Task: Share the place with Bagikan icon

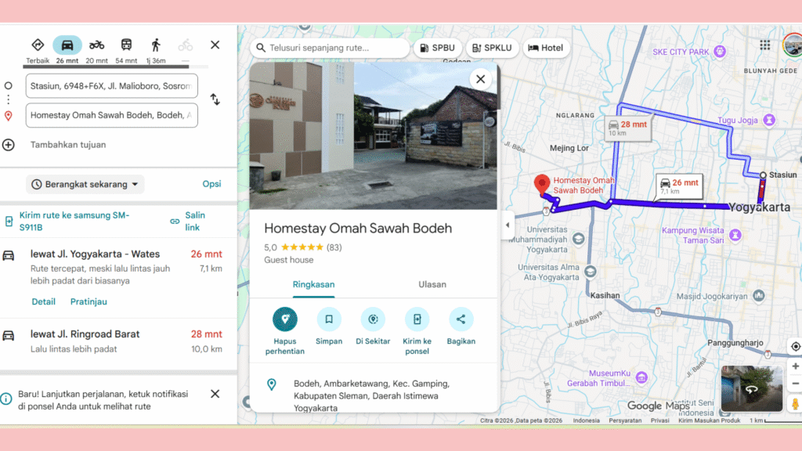Action: coord(461,319)
